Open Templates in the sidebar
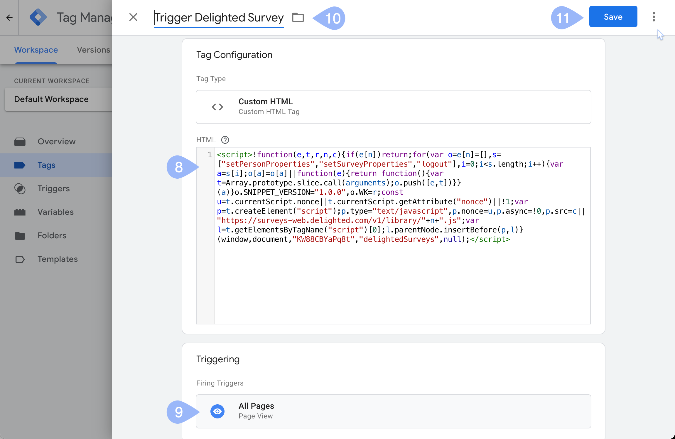This screenshot has height=439, width=675. coord(56,259)
